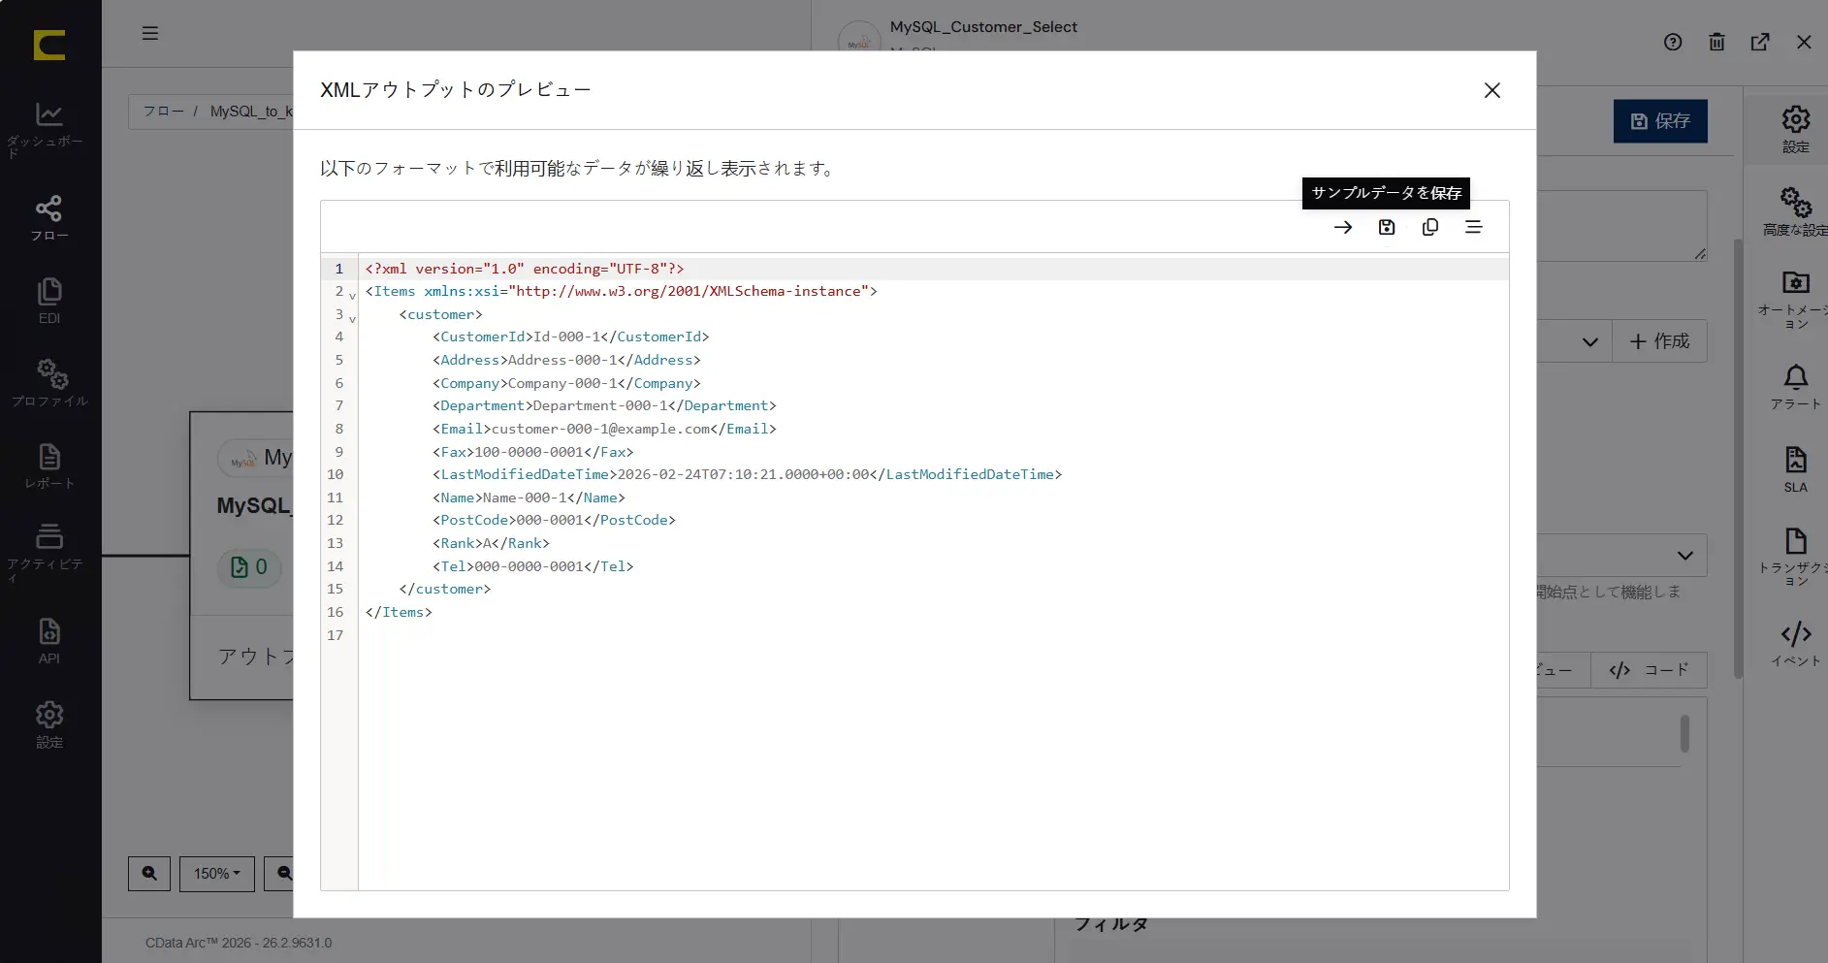This screenshot has height=963, width=1828.
Task: Collapse the customer element on line 3
Action: (x=352, y=318)
